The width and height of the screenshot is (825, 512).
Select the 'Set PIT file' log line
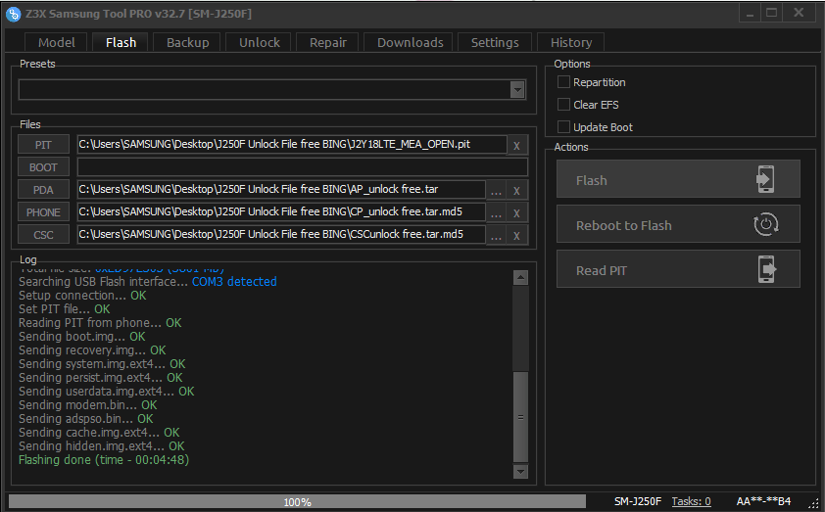65,309
